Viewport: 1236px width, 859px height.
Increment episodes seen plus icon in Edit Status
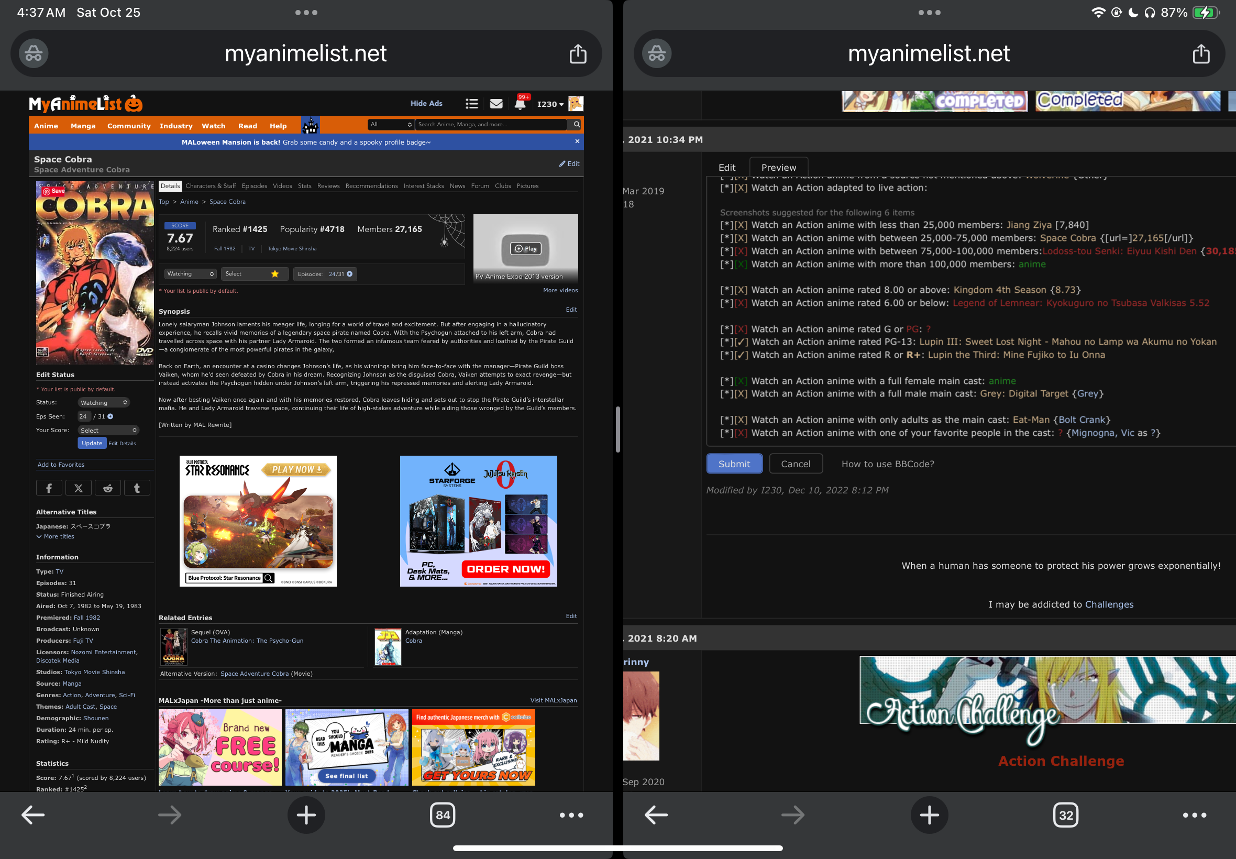[x=111, y=416]
